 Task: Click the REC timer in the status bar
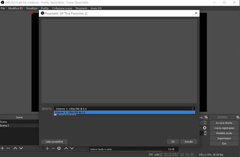(183, 155)
